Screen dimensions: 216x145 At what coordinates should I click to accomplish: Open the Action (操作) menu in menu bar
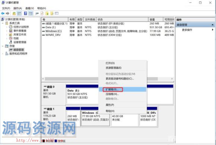[x=18, y=8]
